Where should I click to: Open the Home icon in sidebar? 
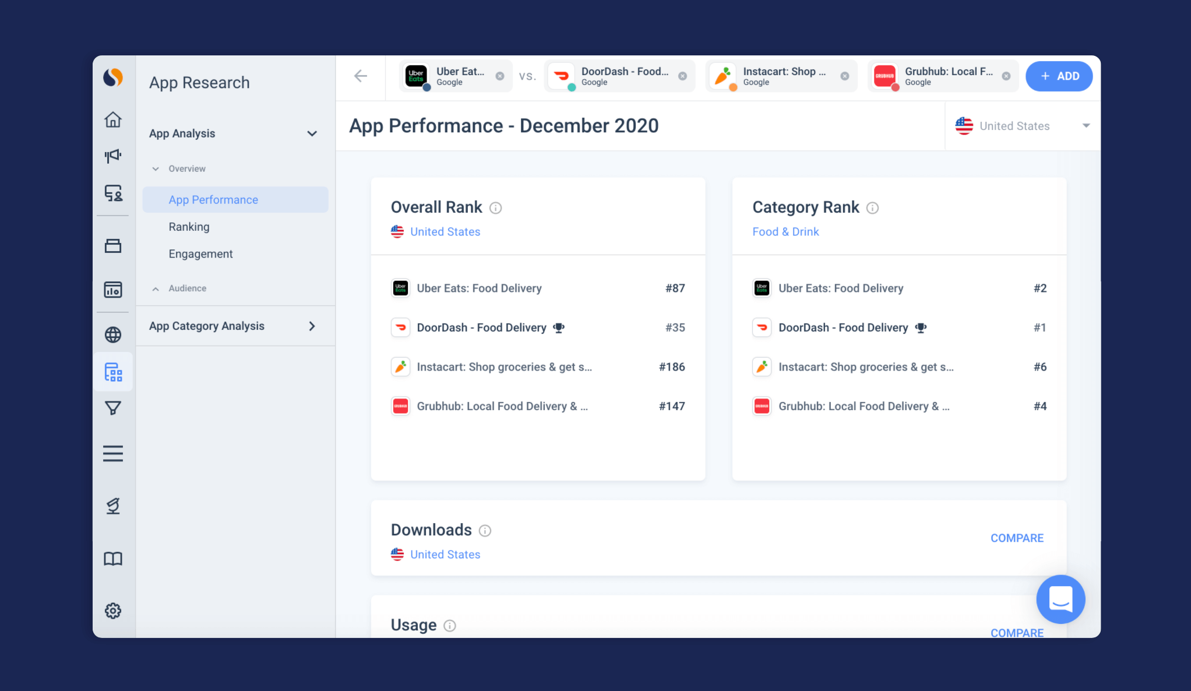(113, 119)
